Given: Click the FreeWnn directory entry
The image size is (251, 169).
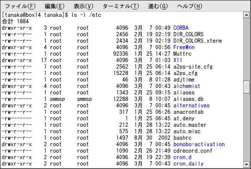Looking at the screenshot, I should click(184, 47).
